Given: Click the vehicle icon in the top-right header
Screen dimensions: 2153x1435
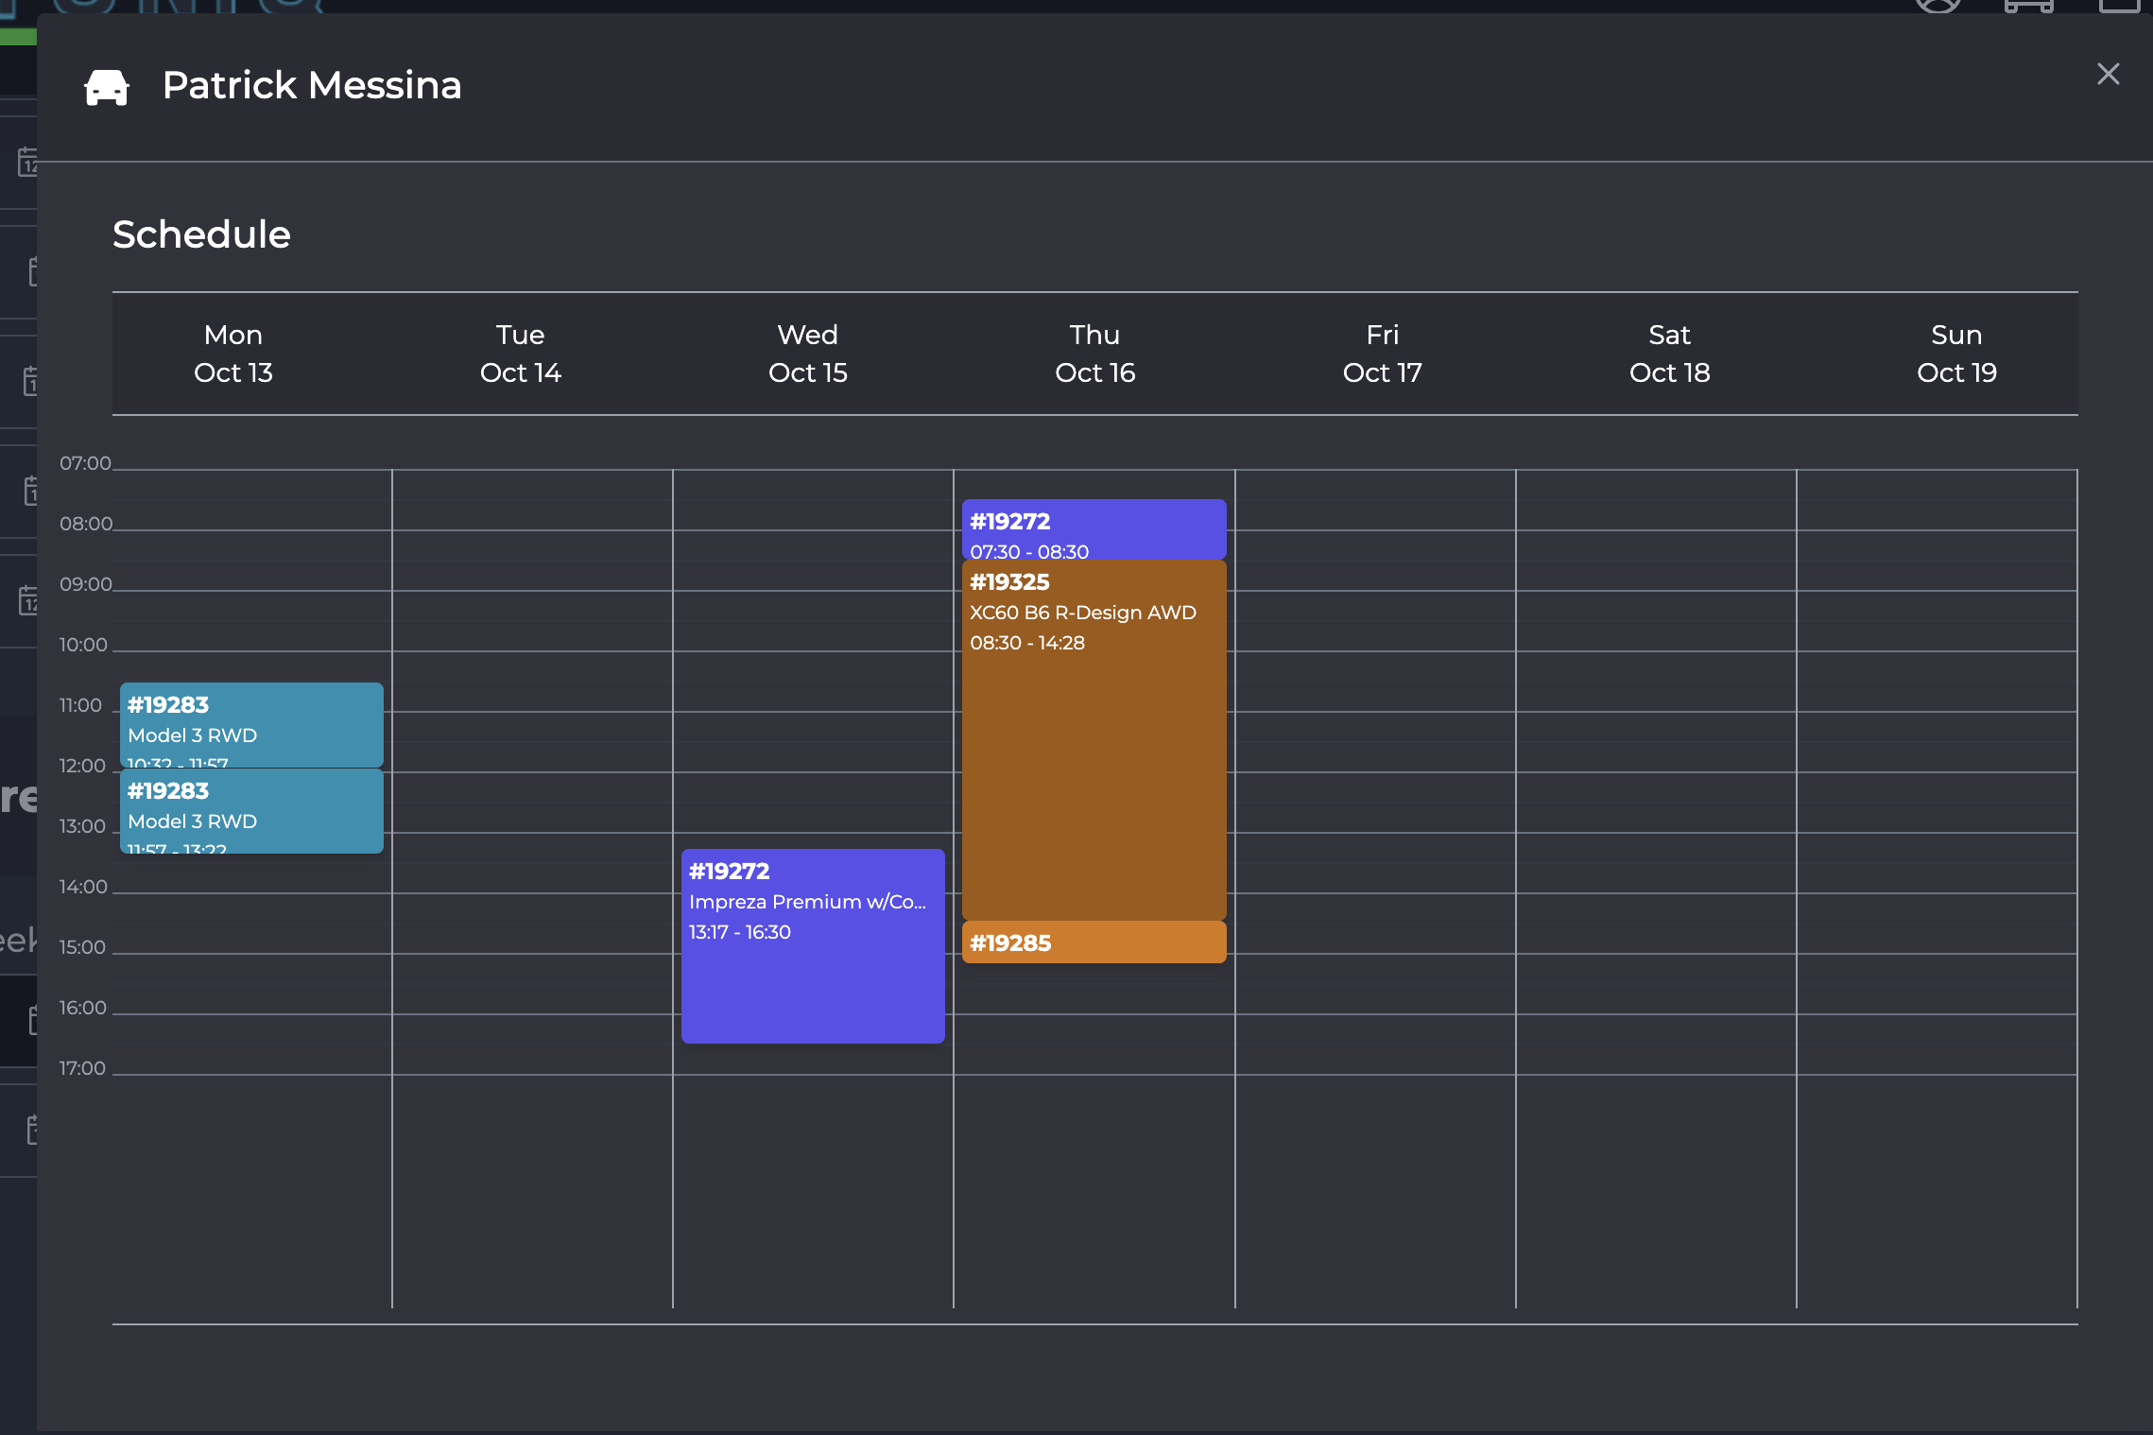Looking at the screenshot, I should pyautogui.click(x=2028, y=6).
